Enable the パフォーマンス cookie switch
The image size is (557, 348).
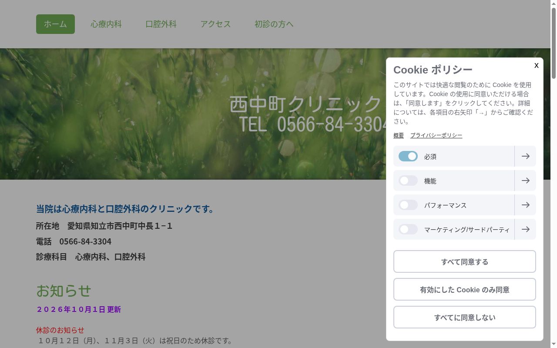[408, 205]
